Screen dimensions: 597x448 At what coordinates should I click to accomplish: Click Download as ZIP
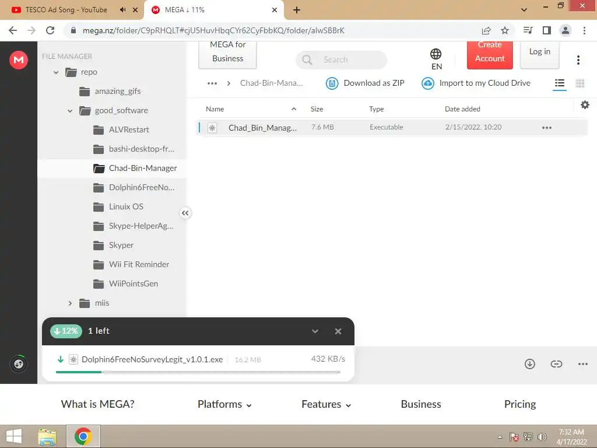[365, 83]
